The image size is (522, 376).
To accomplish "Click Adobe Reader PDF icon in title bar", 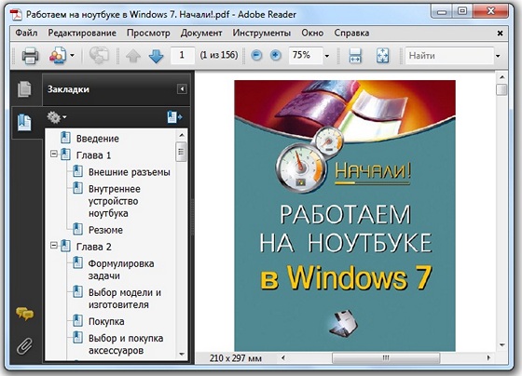I will pyautogui.click(x=16, y=14).
